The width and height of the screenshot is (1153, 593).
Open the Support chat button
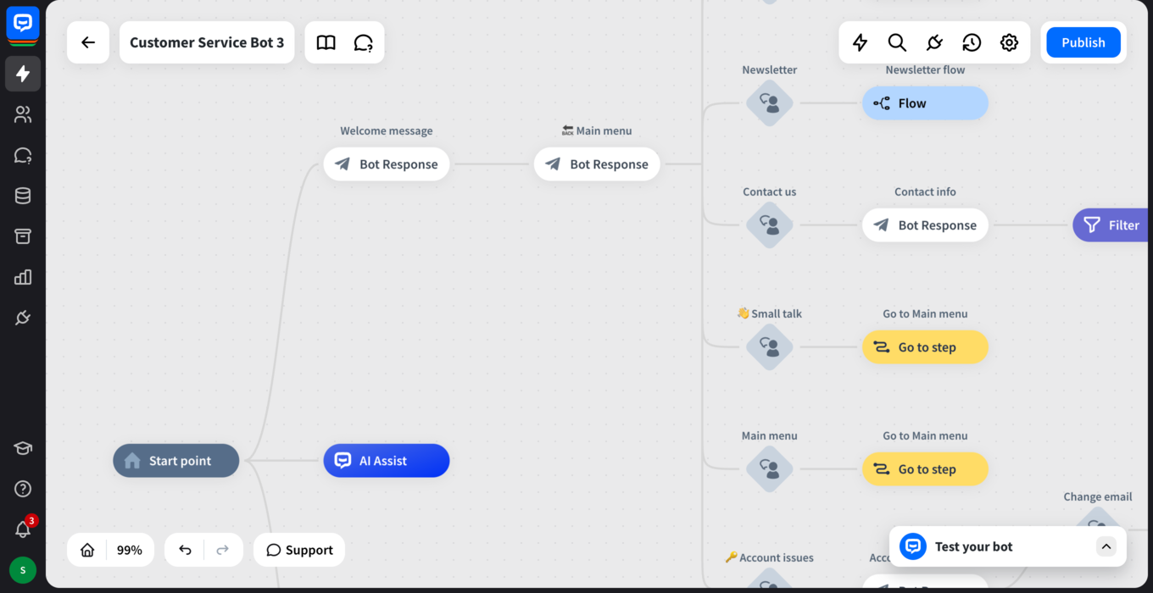coord(299,550)
